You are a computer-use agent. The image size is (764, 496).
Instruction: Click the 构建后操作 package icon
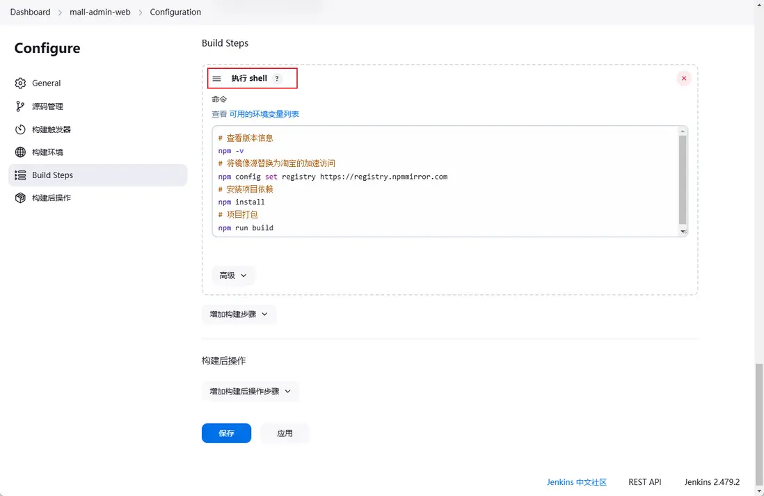pos(20,198)
